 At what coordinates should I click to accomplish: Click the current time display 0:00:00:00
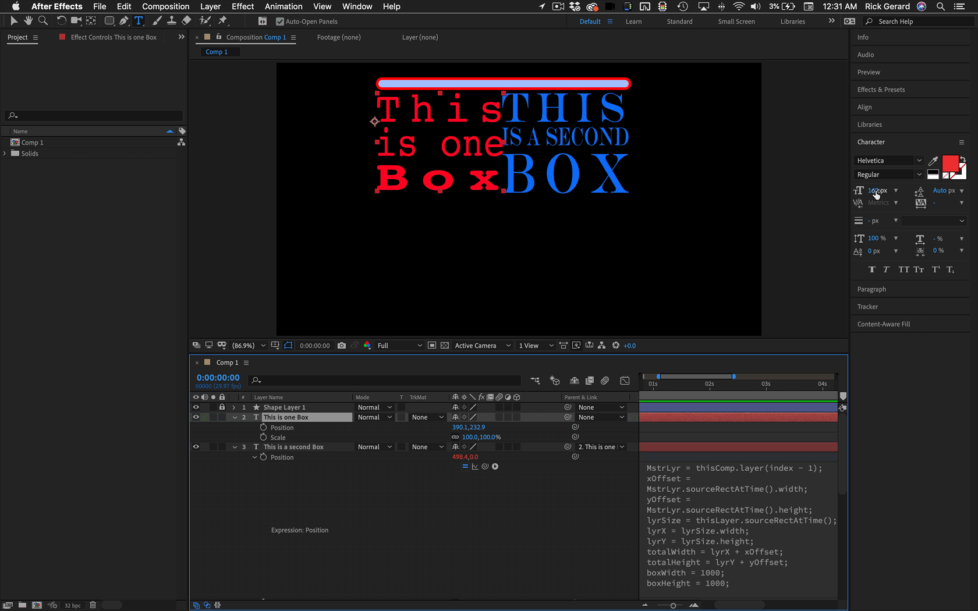point(218,378)
